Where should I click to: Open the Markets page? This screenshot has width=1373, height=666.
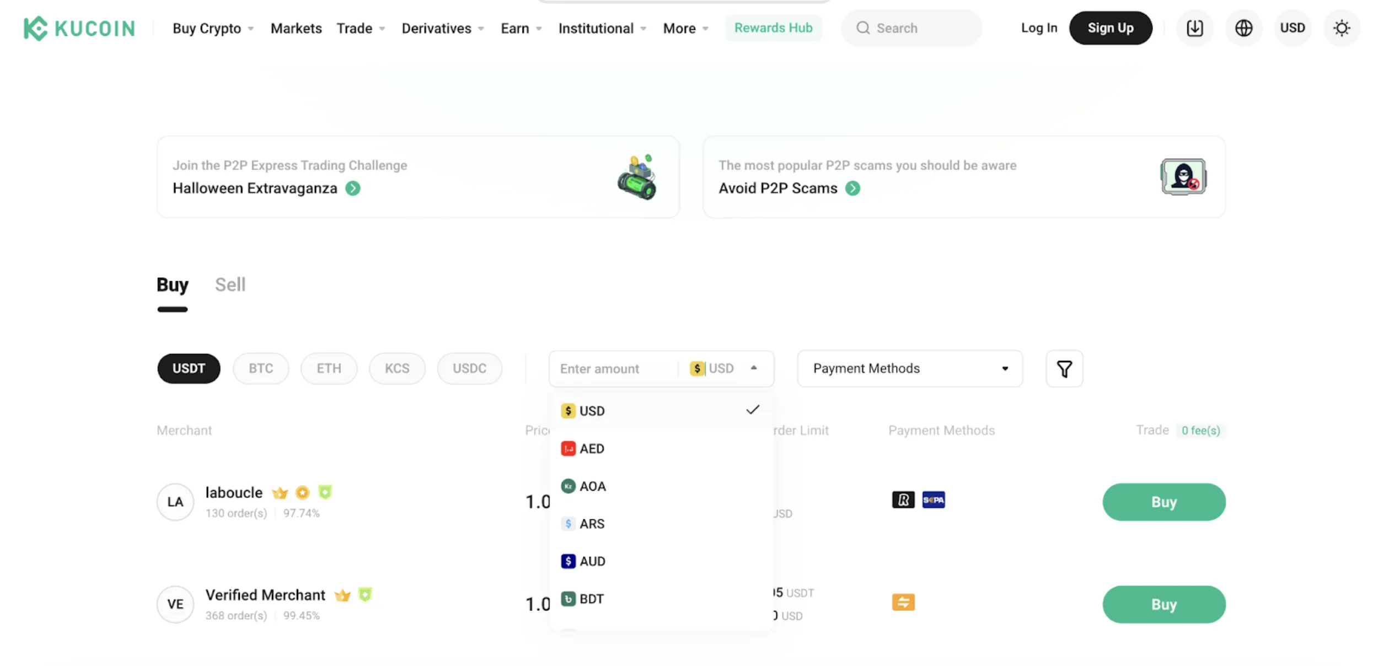click(296, 28)
